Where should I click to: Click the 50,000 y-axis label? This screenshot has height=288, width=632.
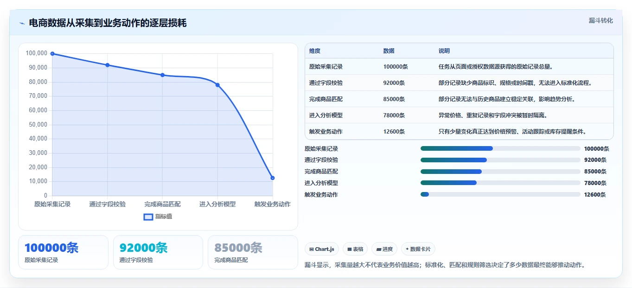(38, 124)
